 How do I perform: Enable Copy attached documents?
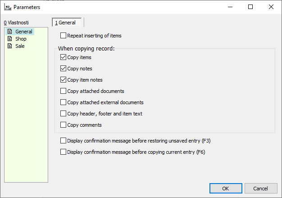click(x=63, y=91)
